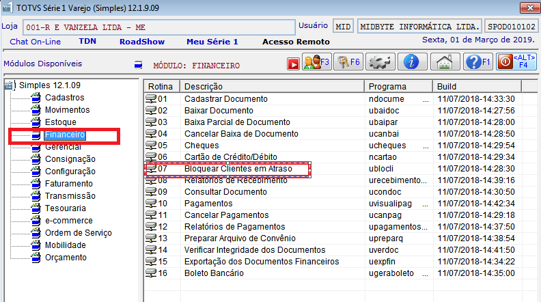
Task: Click the MIDBYTE INFORMÁTICA LTDA. field
Action: pos(419,27)
